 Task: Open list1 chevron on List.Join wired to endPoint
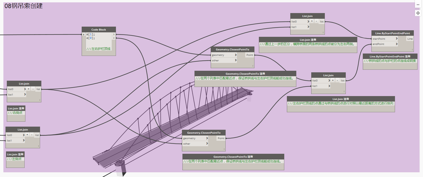pos(329,86)
